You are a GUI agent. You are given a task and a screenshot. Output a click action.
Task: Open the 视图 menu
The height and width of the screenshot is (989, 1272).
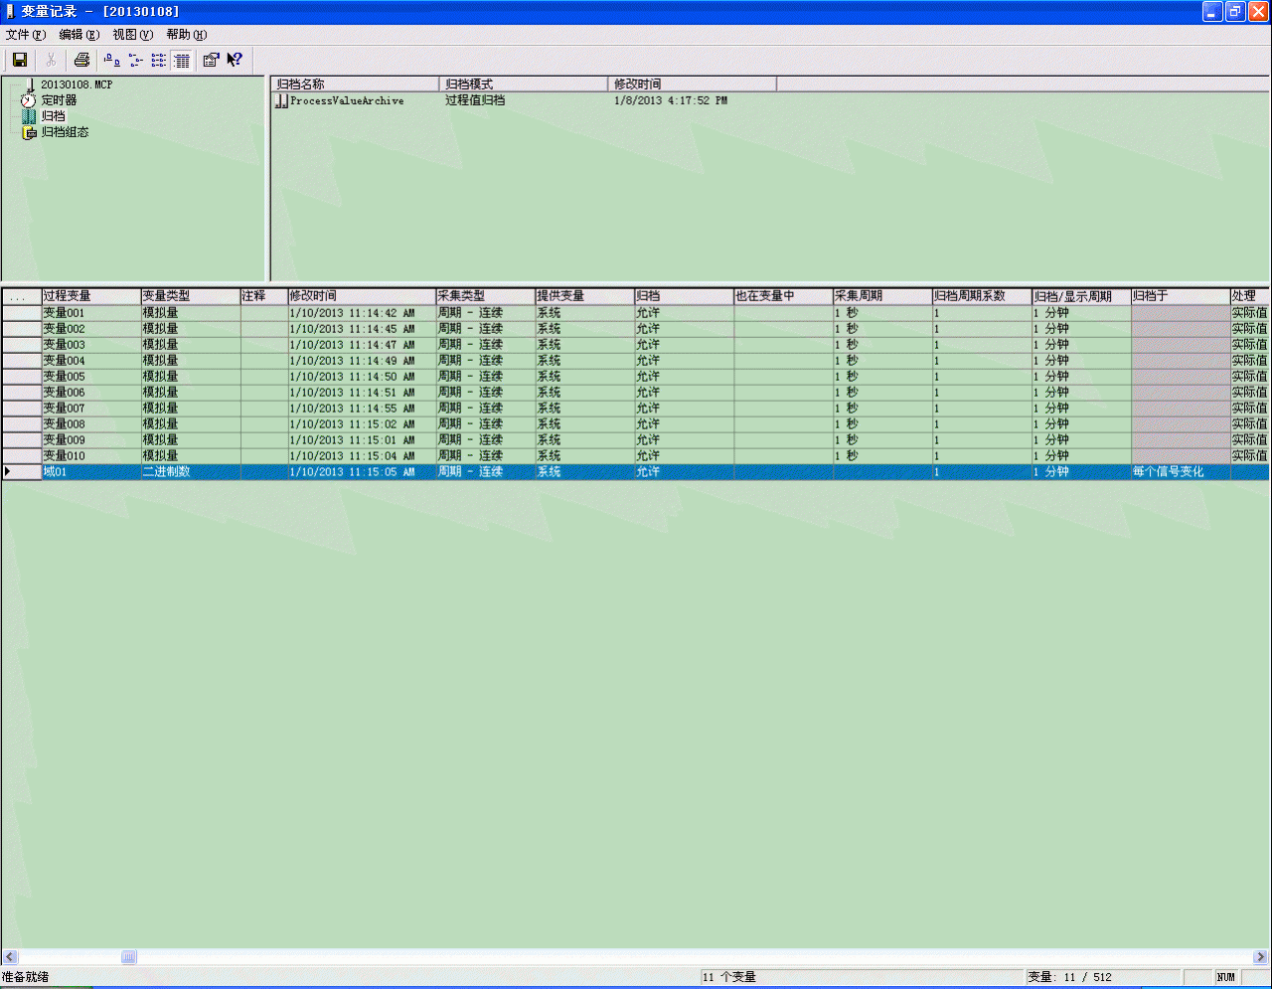(x=132, y=35)
